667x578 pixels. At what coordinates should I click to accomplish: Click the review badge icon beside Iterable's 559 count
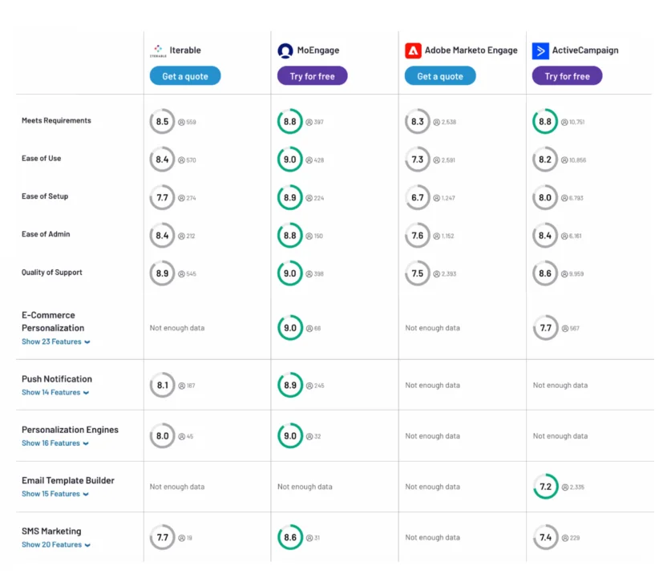tap(183, 122)
